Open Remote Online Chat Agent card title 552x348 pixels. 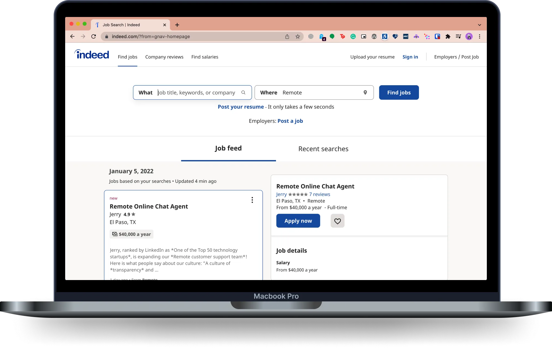pyautogui.click(x=149, y=207)
